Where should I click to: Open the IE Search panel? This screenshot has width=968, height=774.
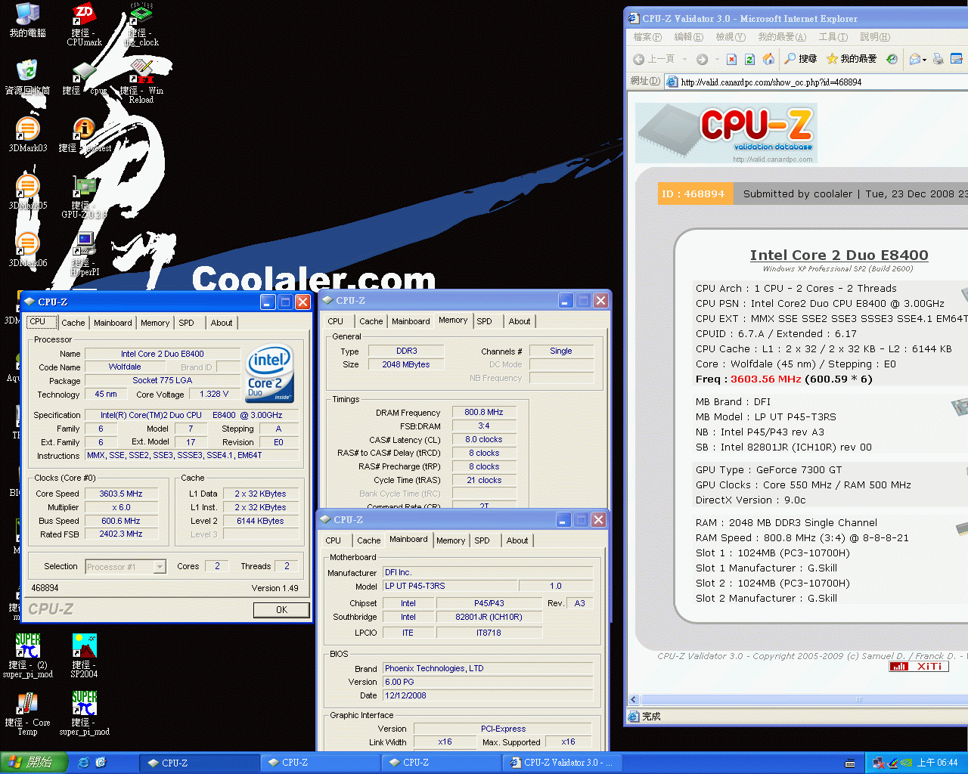tap(800, 59)
